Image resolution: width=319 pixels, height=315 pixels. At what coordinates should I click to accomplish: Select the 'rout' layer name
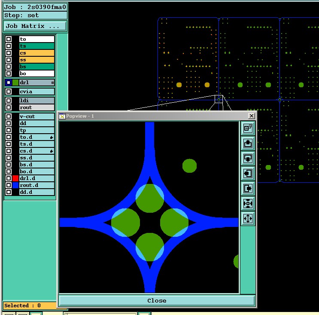point(37,107)
